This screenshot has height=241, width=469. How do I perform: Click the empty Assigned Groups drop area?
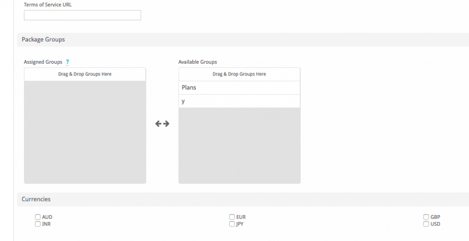click(85, 132)
